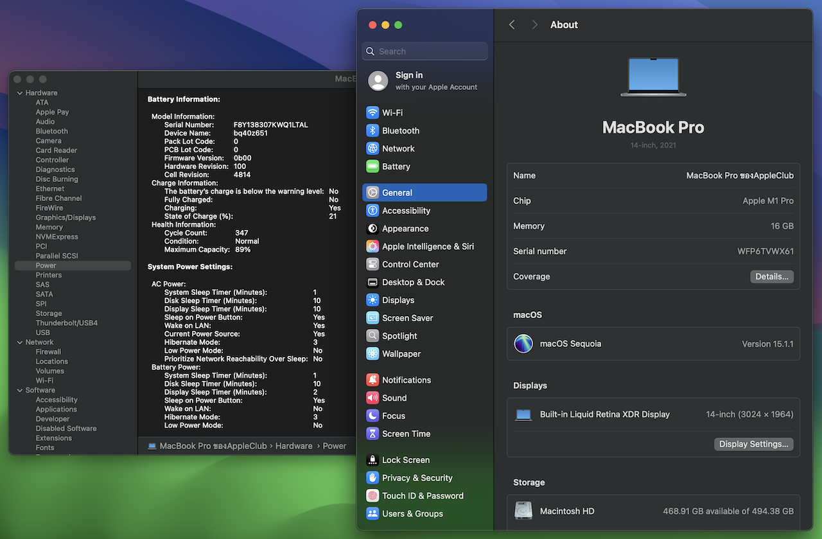
Task: Go back from the About page
Action: click(x=512, y=25)
